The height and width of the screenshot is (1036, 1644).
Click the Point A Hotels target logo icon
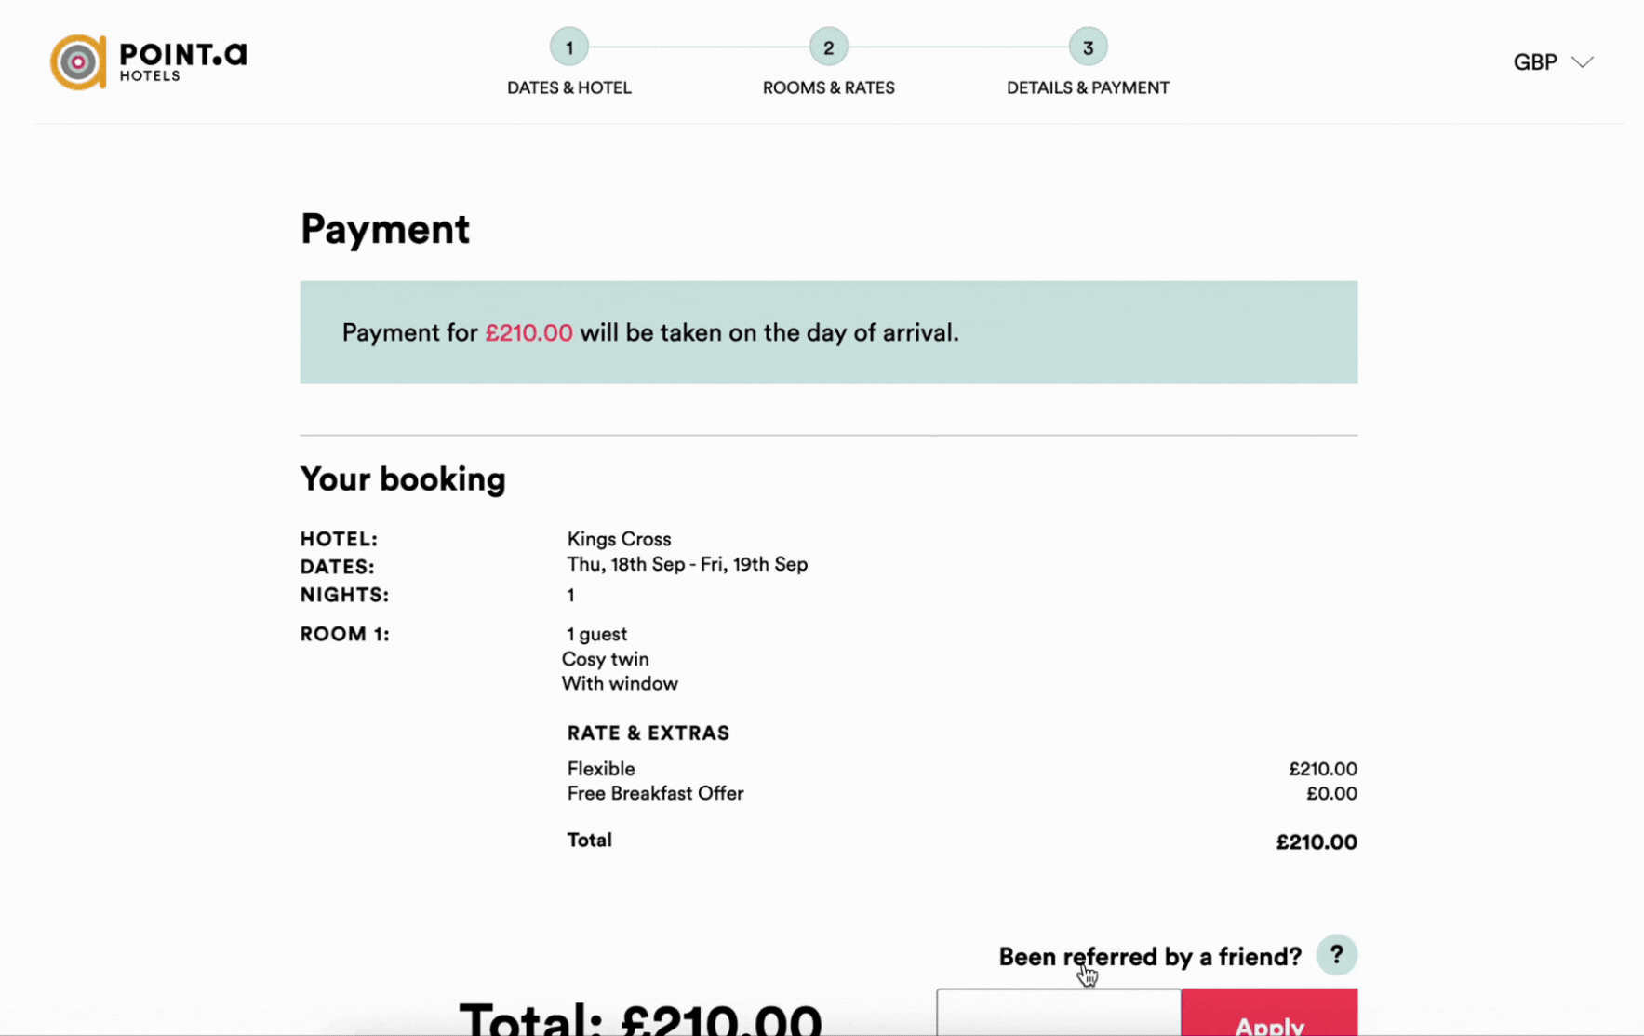78,62
